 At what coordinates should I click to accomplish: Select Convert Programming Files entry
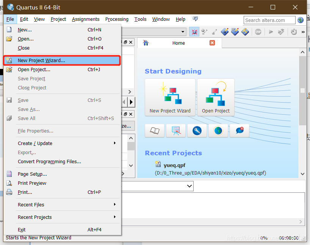coord(62,162)
